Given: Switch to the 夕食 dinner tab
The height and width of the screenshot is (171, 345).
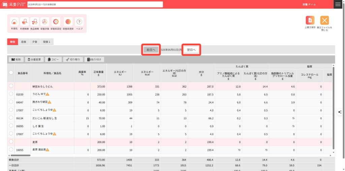Looking at the screenshot, I should pyautogui.click(x=35, y=42).
